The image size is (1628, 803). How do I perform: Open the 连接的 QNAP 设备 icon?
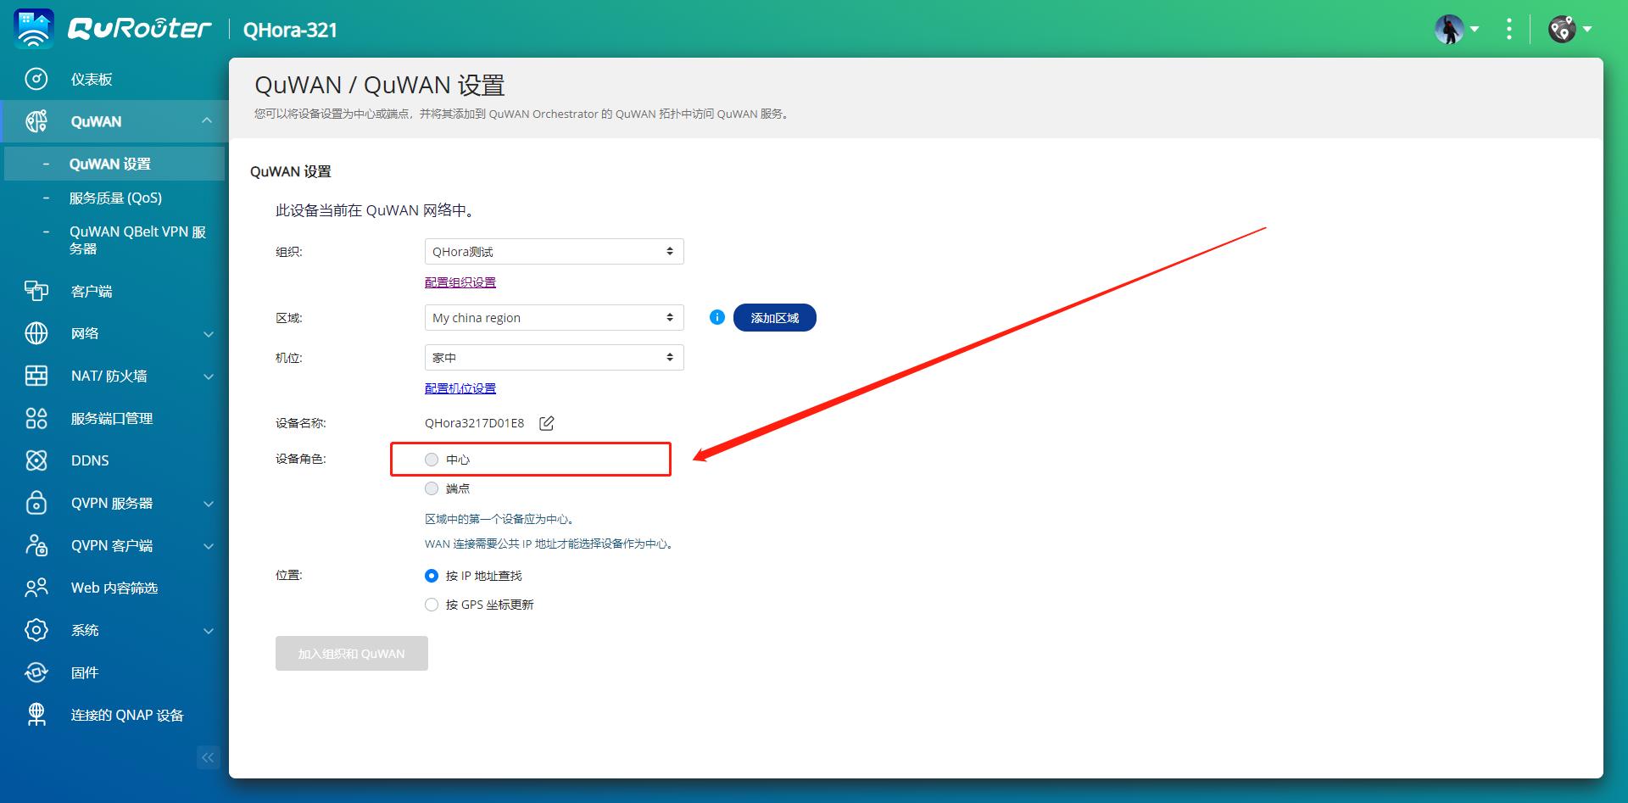[x=36, y=715]
